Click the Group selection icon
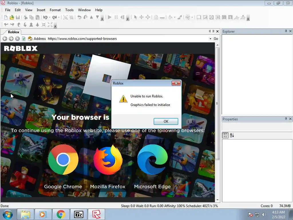 pos(65,17)
